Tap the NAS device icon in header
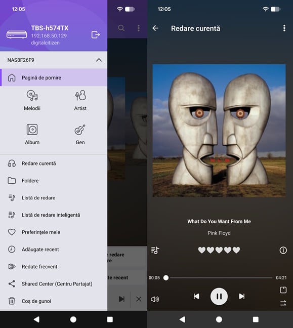This screenshot has height=328, width=293. 17,34
